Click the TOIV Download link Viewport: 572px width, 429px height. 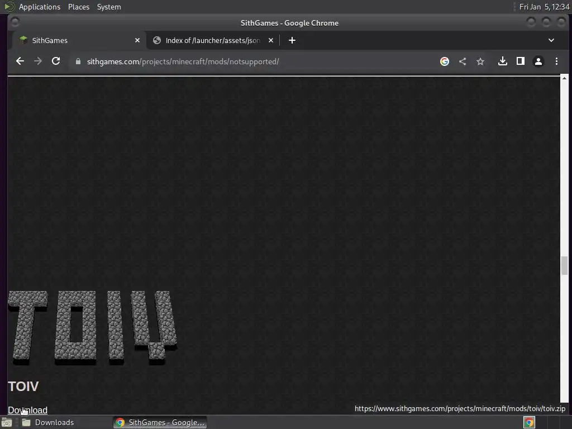28,410
